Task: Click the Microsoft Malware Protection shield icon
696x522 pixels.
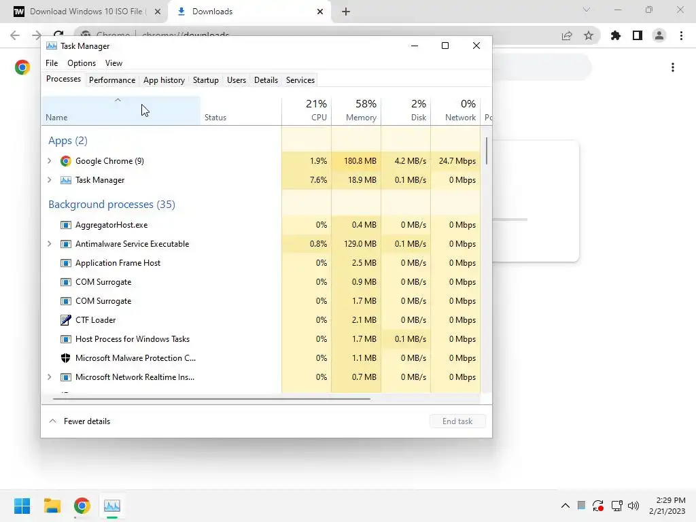Action: tap(66, 358)
